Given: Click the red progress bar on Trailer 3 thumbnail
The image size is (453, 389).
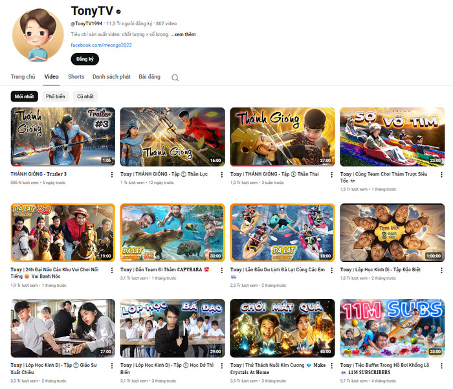Looking at the screenshot, I should pos(16,166).
